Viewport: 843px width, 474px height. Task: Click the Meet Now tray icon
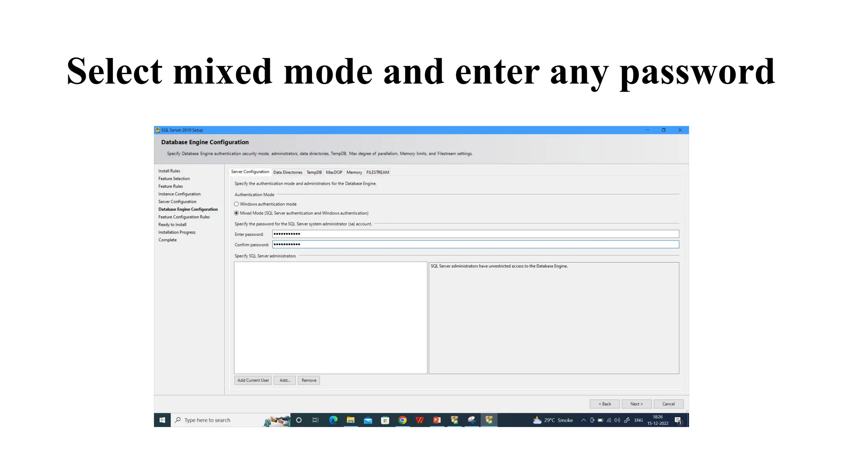(592, 420)
